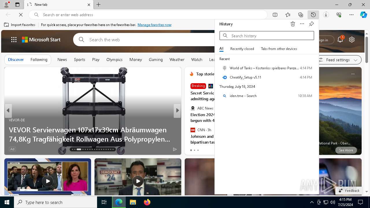The width and height of the screenshot is (370, 208).
Task: Open the Play category
Action: point(96,60)
